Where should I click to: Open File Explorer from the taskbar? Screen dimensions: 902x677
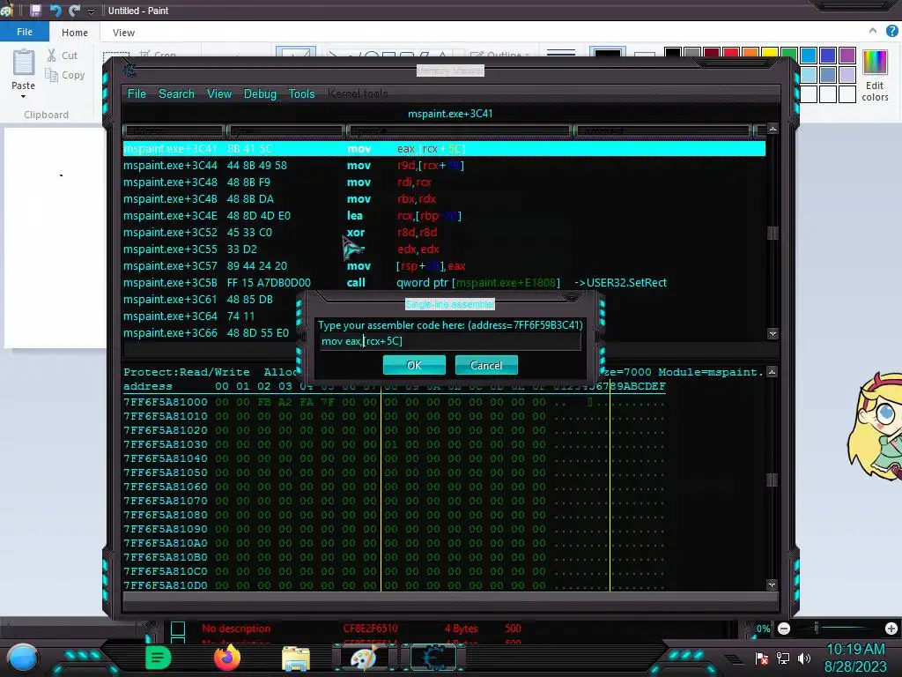click(x=296, y=658)
